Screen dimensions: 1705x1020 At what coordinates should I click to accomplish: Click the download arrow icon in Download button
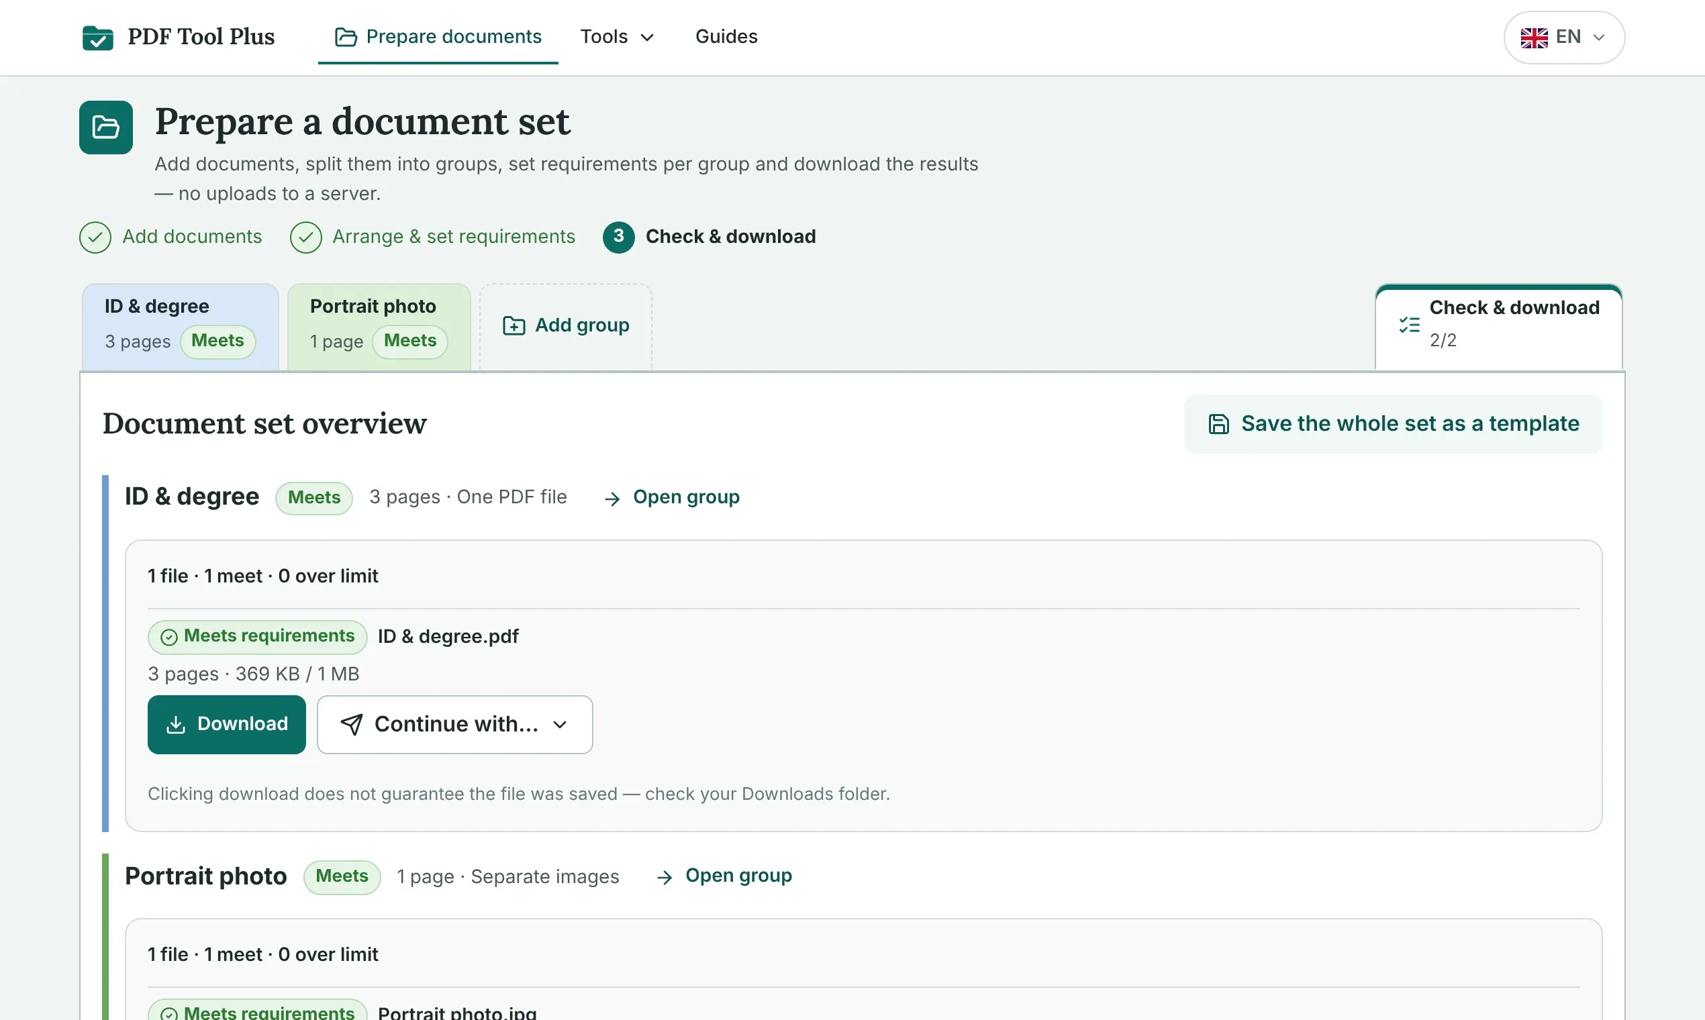(x=176, y=725)
